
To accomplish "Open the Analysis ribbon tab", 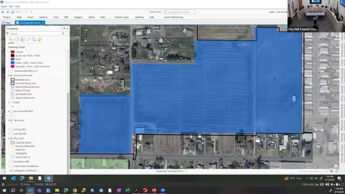I will coord(43,17).
